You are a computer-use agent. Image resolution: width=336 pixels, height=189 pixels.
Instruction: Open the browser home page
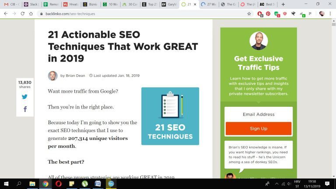[x=31, y=14]
